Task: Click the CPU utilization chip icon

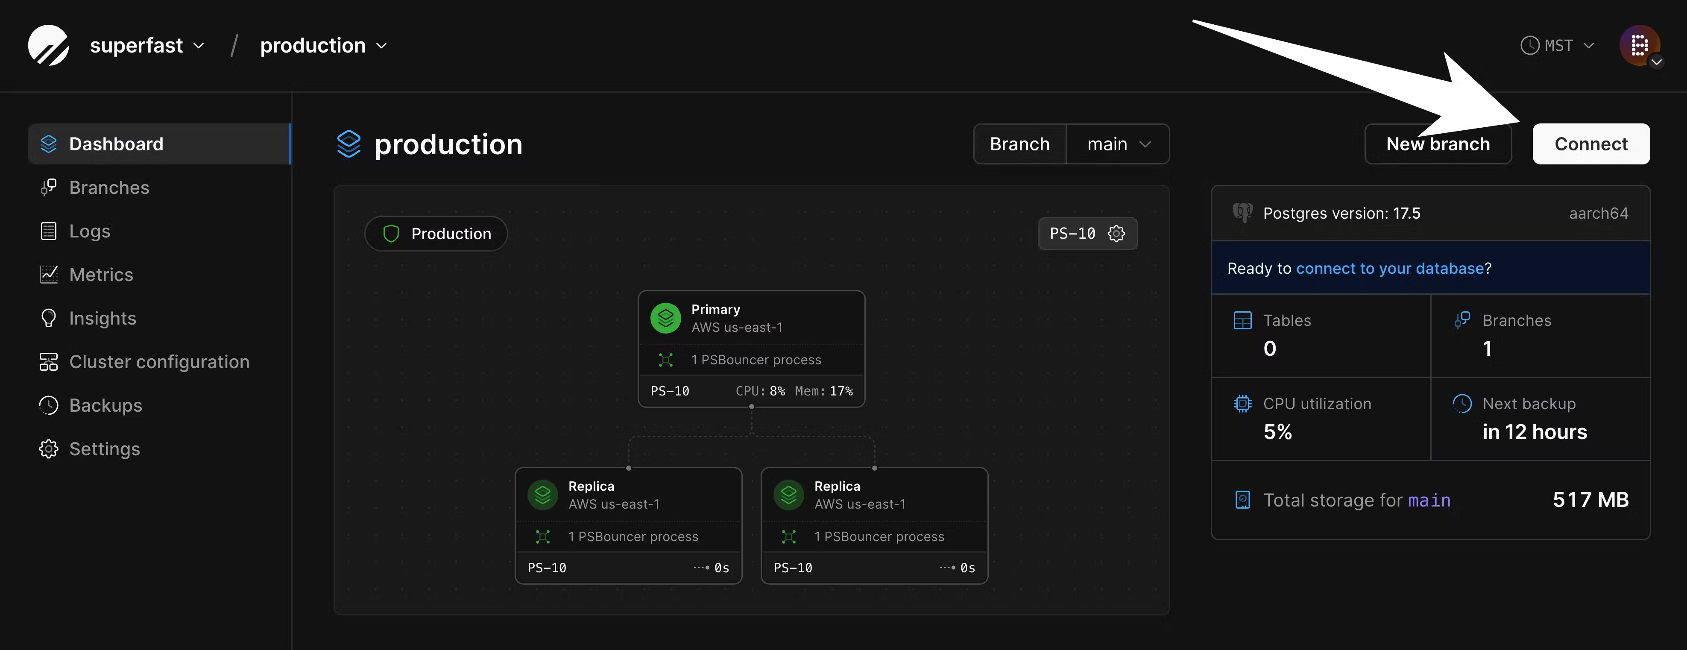Action: tap(1242, 403)
